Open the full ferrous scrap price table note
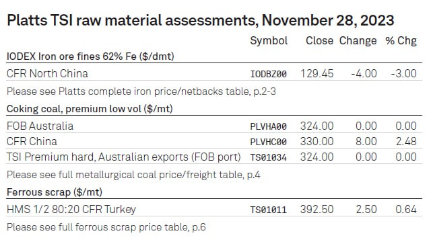Viewport: 431px width, 246px height. 106,227
